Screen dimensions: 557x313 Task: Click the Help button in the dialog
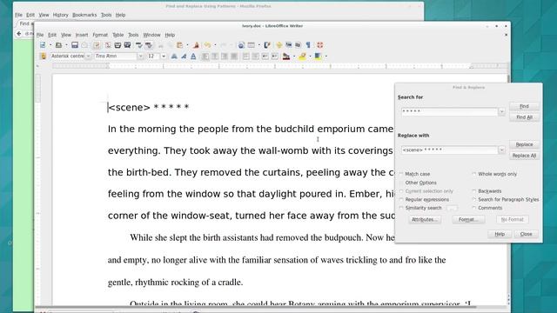click(500, 234)
